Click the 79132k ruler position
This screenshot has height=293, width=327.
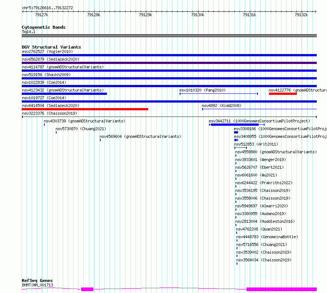point(301,15)
